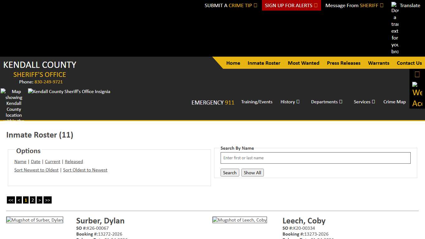Screen dimensions: 425x239
Task: Expand the Departments dropdown
Action: [x=327, y=102]
